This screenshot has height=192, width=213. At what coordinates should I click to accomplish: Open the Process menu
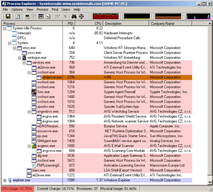point(43,10)
